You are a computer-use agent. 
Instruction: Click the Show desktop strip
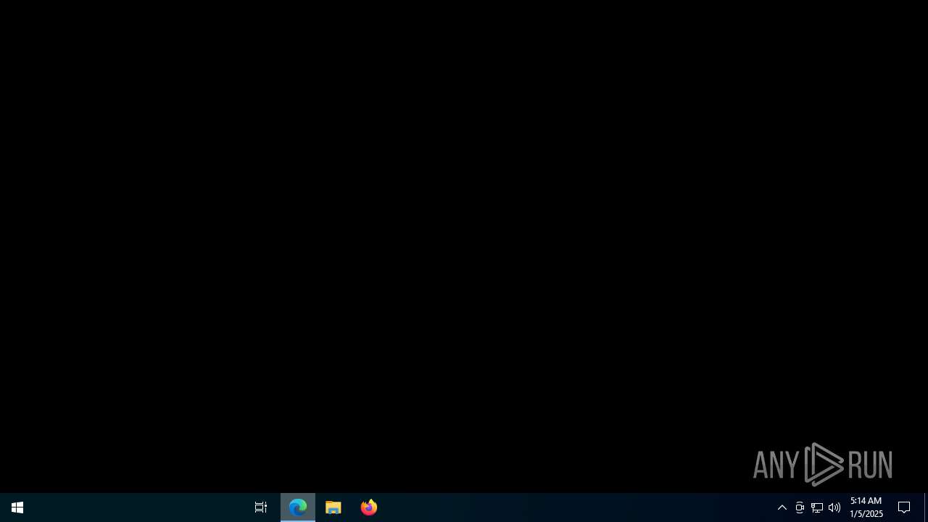[x=926, y=507]
